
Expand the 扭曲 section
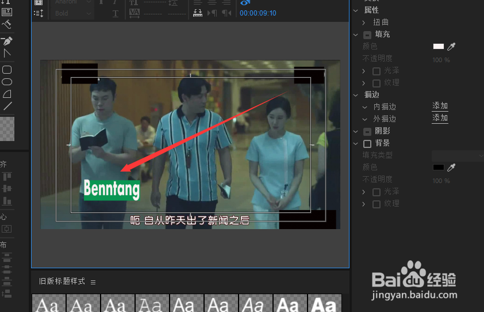pyautogui.click(x=364, y=22)
